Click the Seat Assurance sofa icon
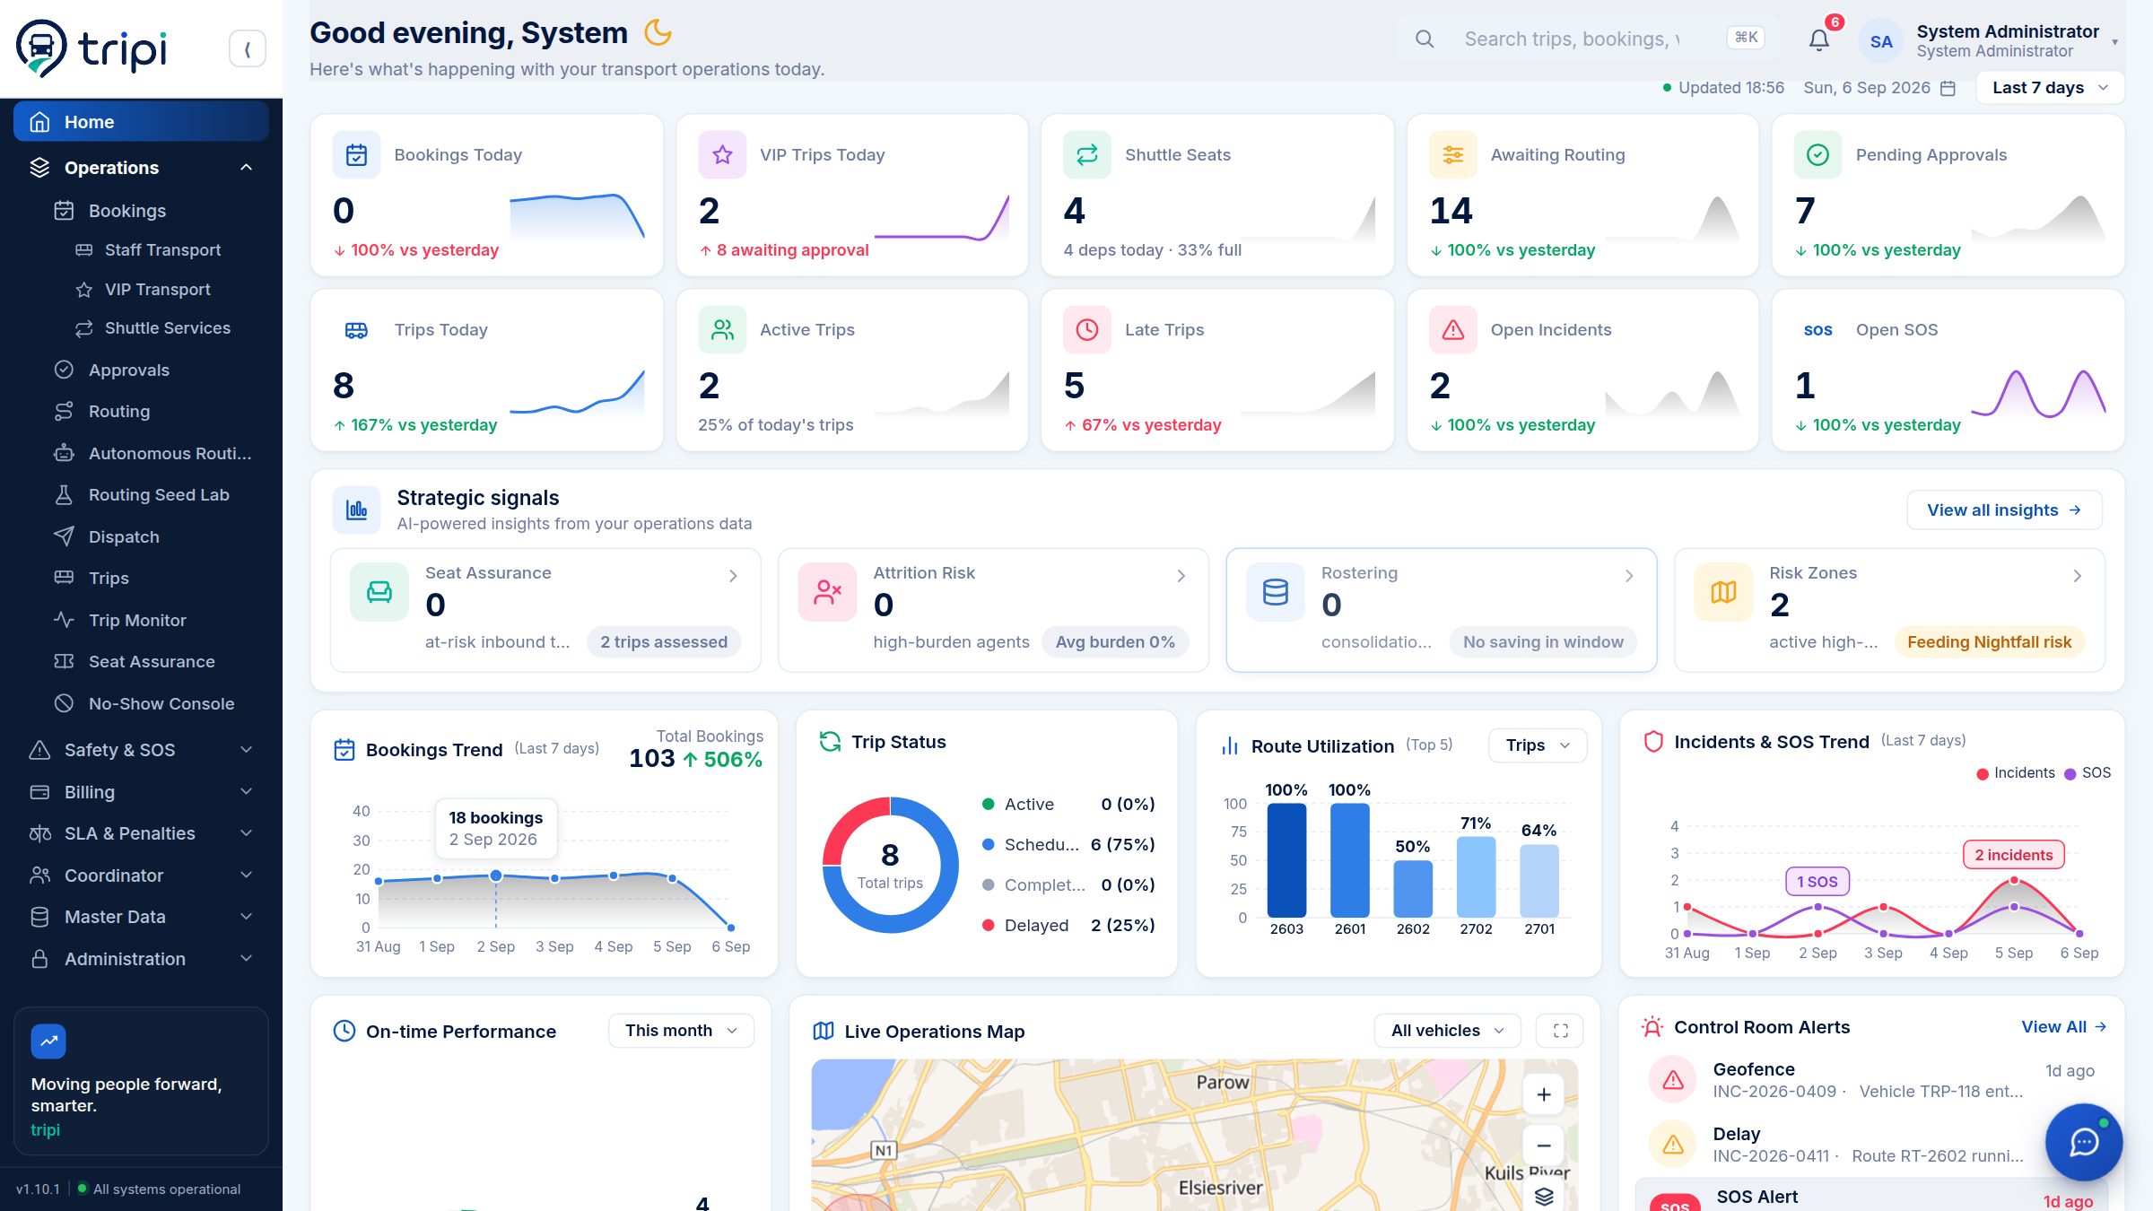Image resolution: width=2153 pixels, height=1211 pixels. pos(379,592)
